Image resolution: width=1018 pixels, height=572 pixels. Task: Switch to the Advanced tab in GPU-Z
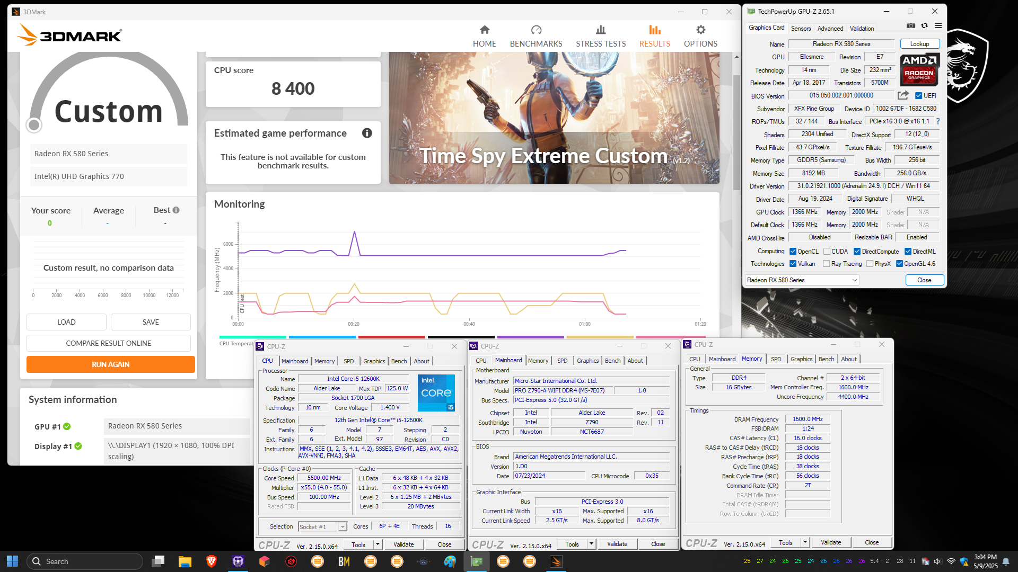830,29
